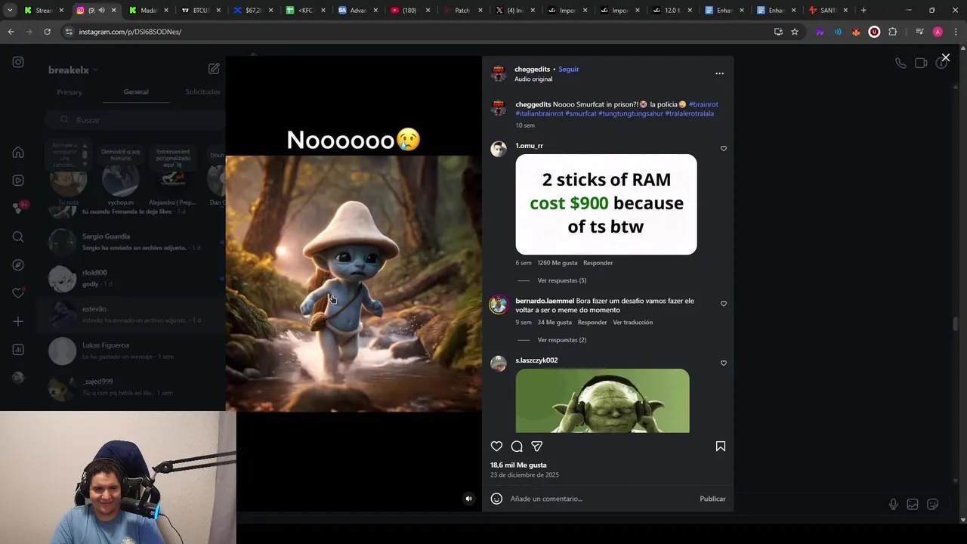Reply to bernardo.laemmel's comment
The height and width of the screenshot is (544, 967).
(592, 322)
